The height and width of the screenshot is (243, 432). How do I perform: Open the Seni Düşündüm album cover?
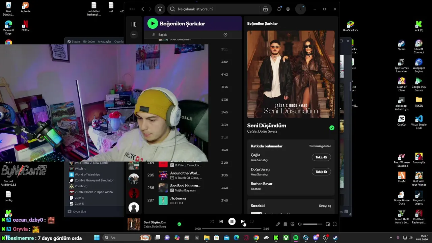(291, 74)
